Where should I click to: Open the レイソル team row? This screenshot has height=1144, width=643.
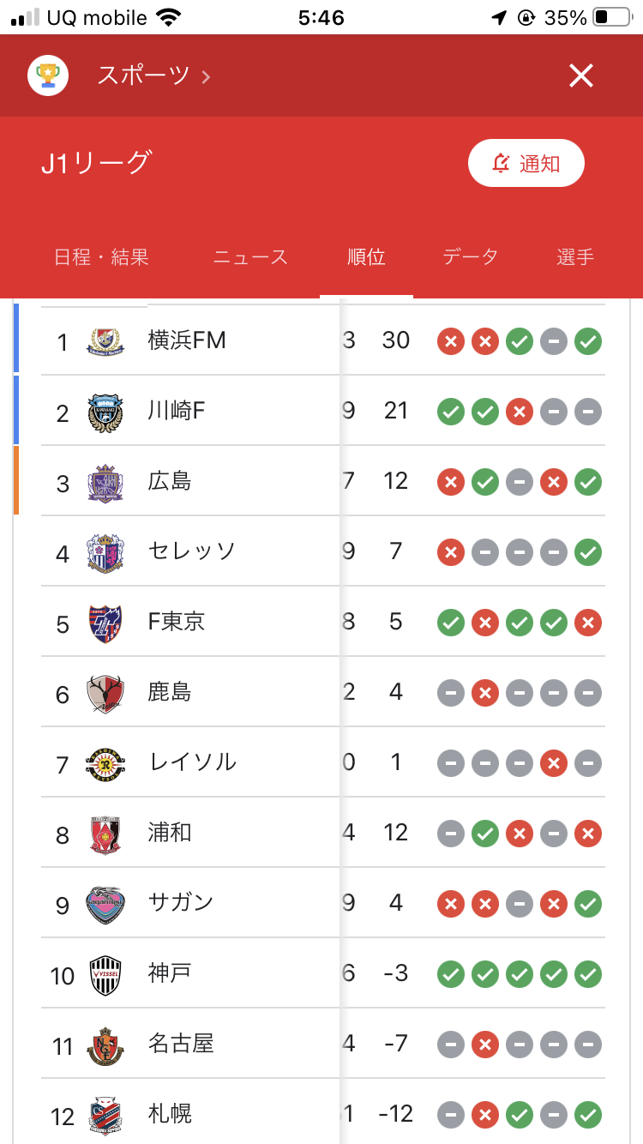pyautogui.click(x=192, y=762)
